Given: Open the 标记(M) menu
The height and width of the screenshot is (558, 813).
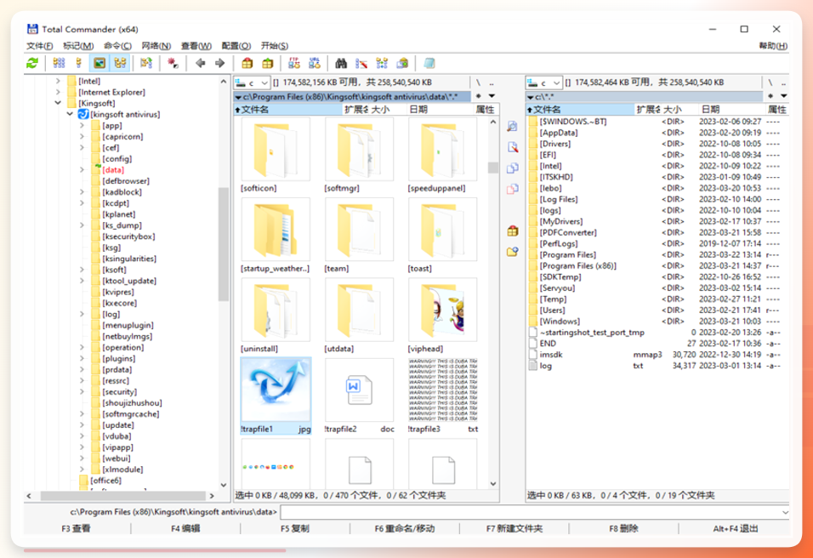Looking at the screenshot, I should tap(78, 46).
